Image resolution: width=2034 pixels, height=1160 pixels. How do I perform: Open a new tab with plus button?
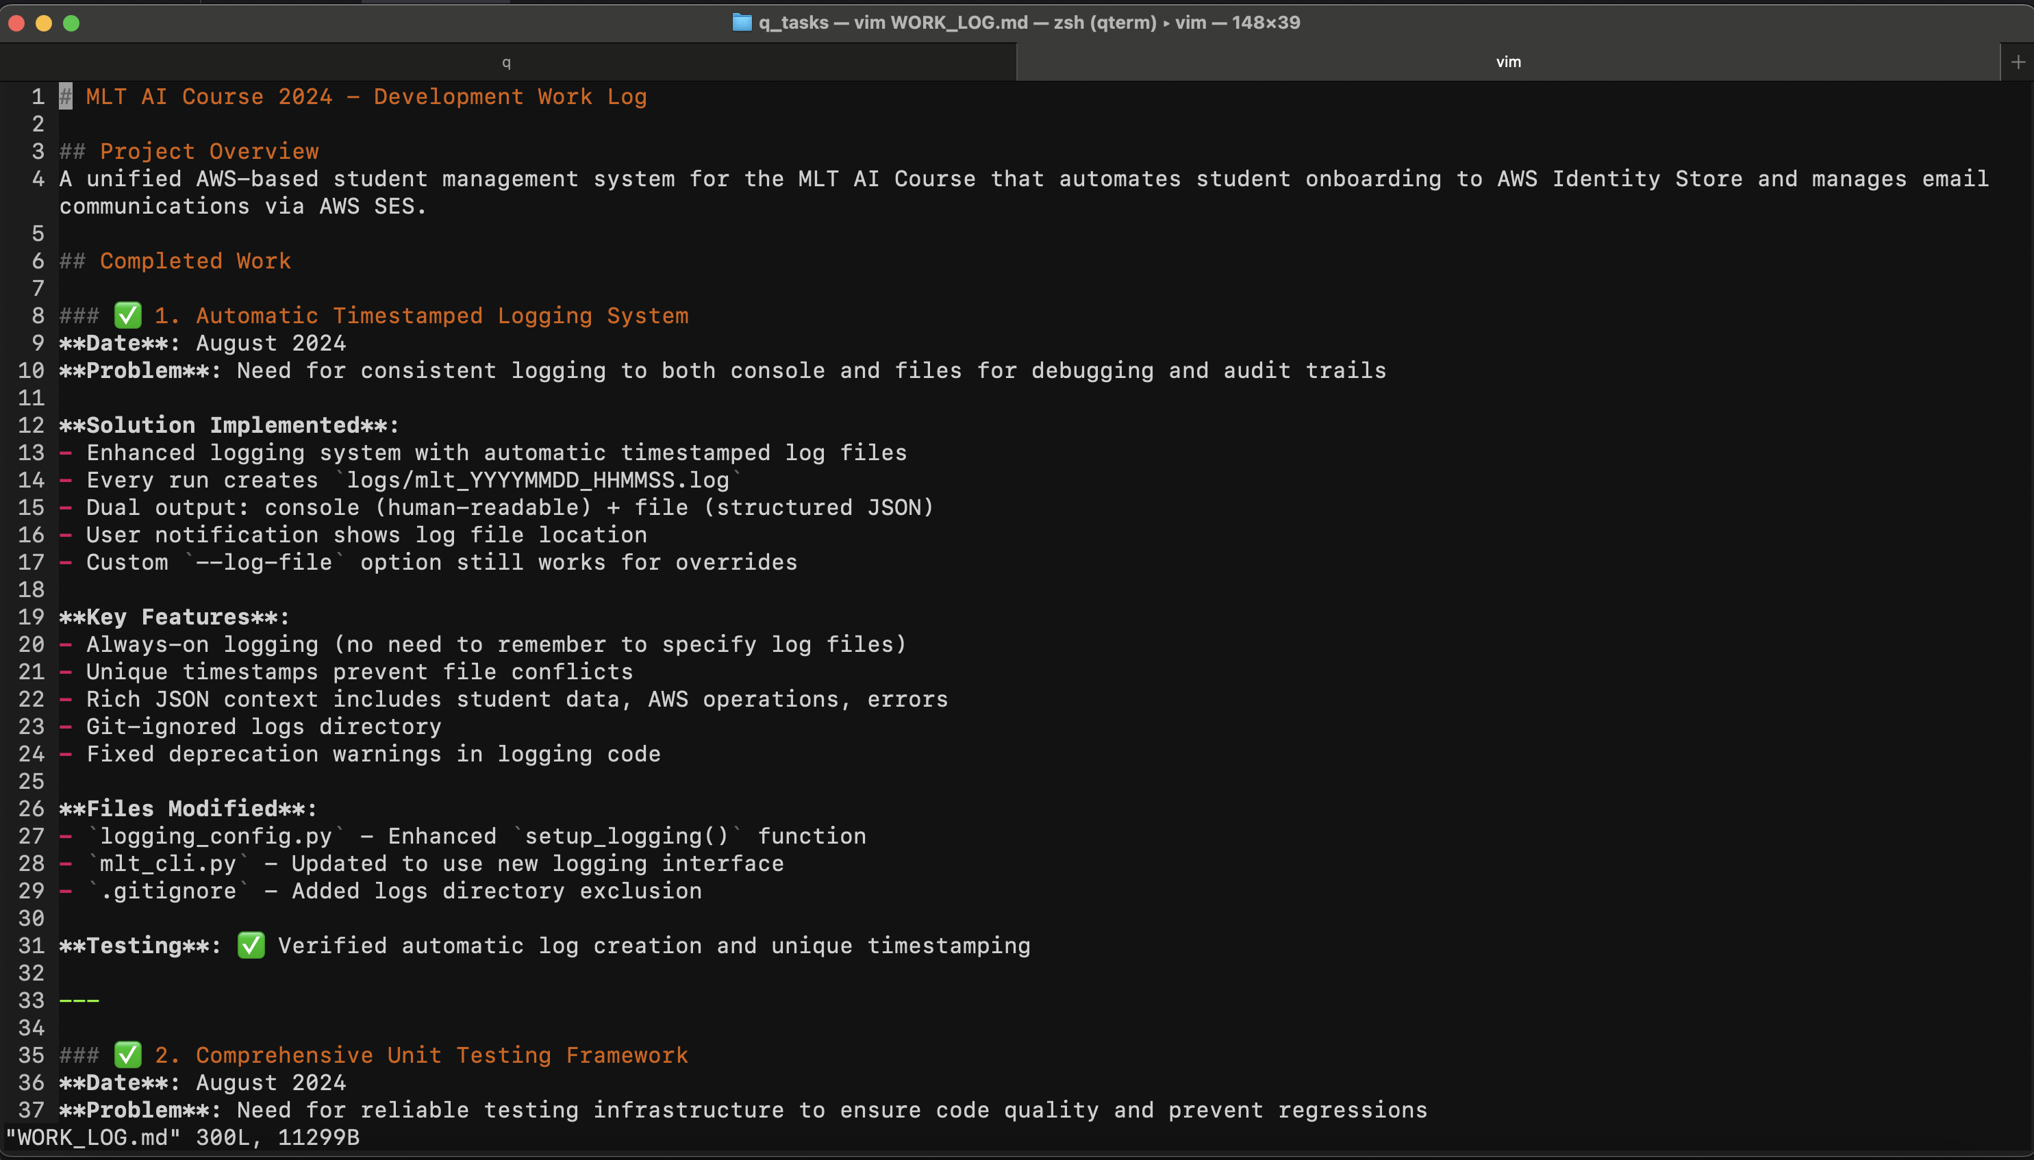click(x=2018, y=62)
